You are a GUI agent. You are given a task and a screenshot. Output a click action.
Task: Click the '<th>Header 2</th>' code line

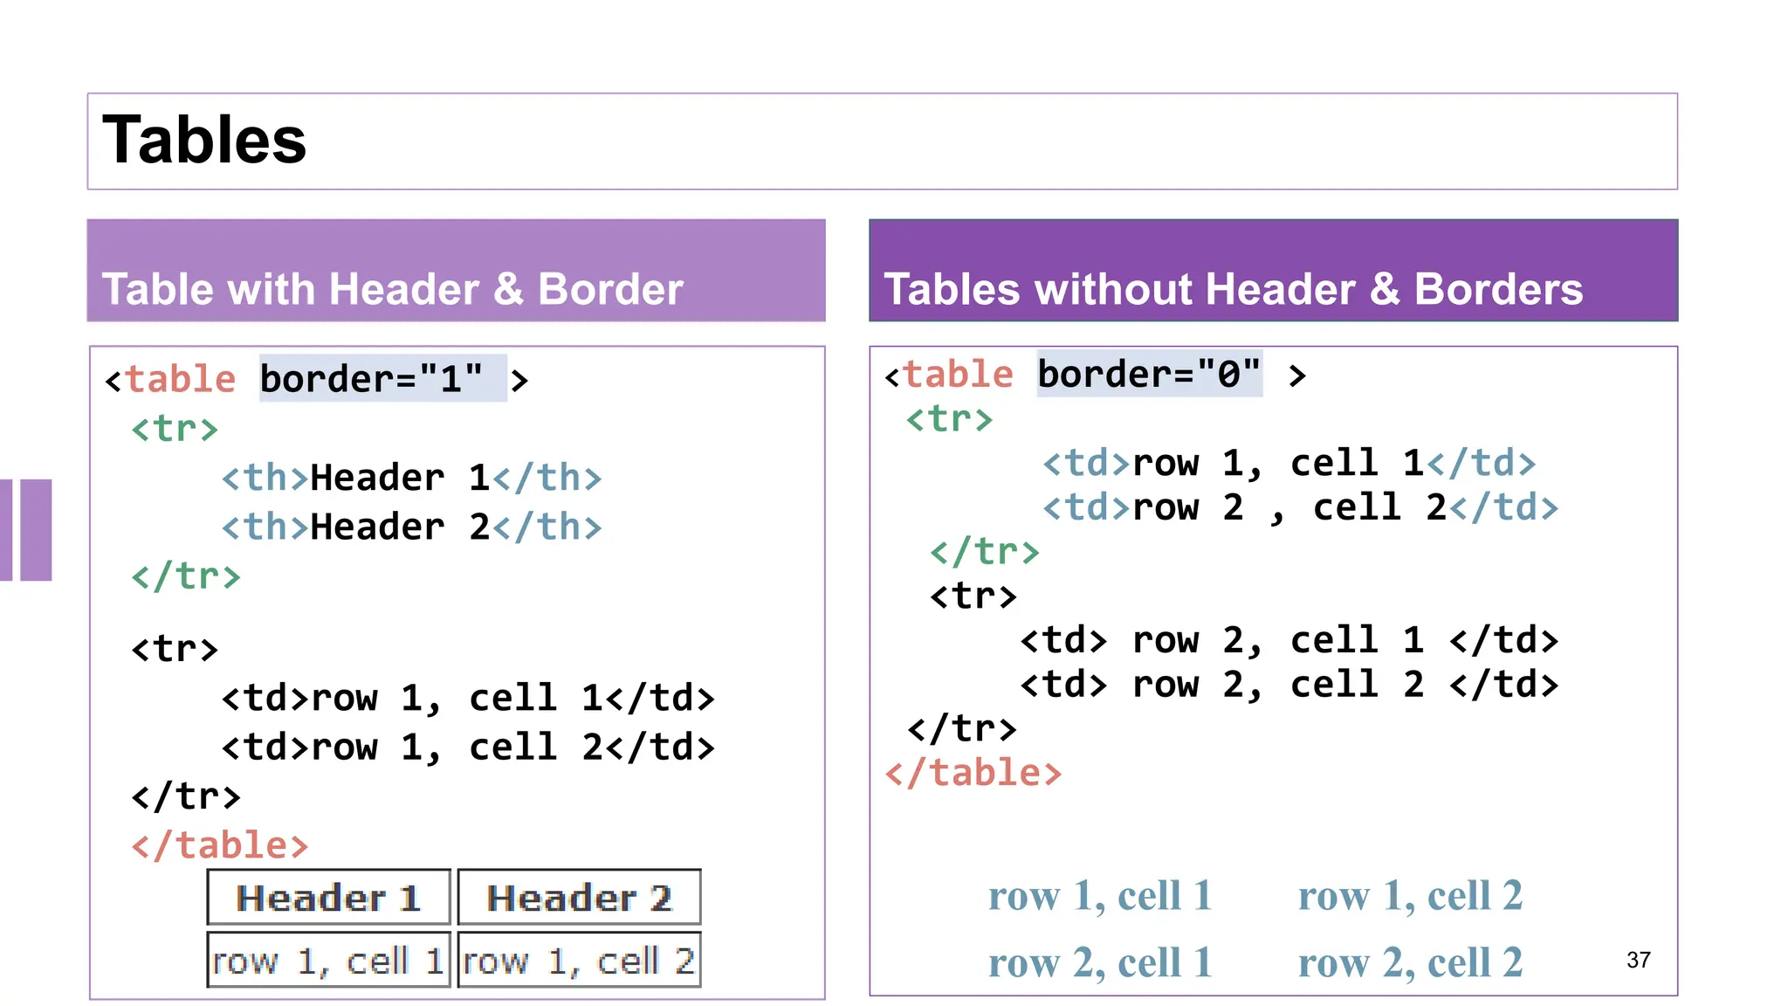(x=411, y=527)
